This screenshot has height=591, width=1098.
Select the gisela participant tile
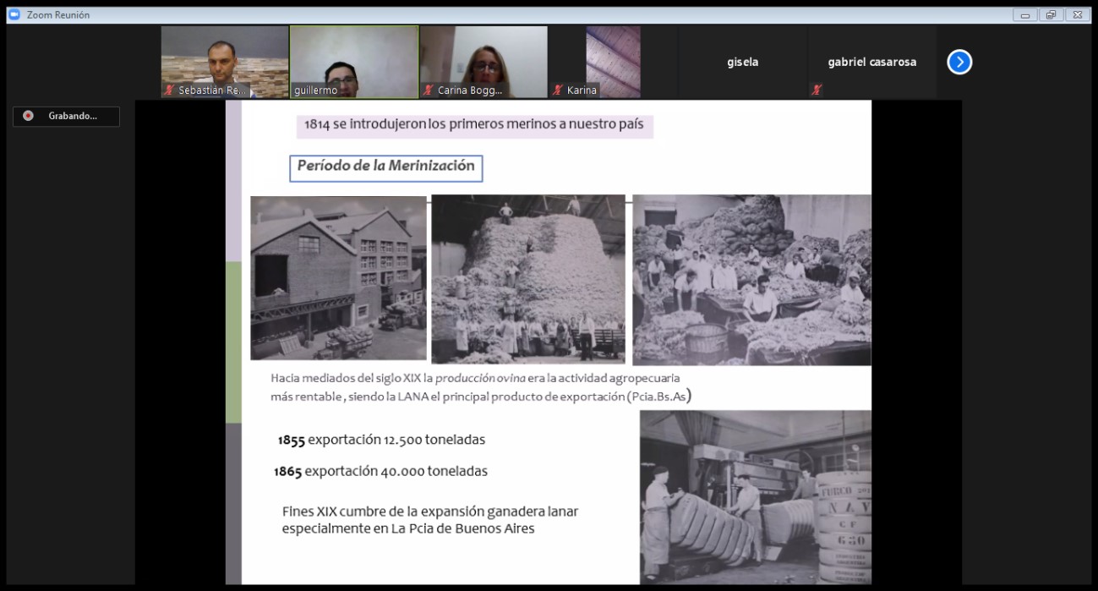[x=743, y=62]
